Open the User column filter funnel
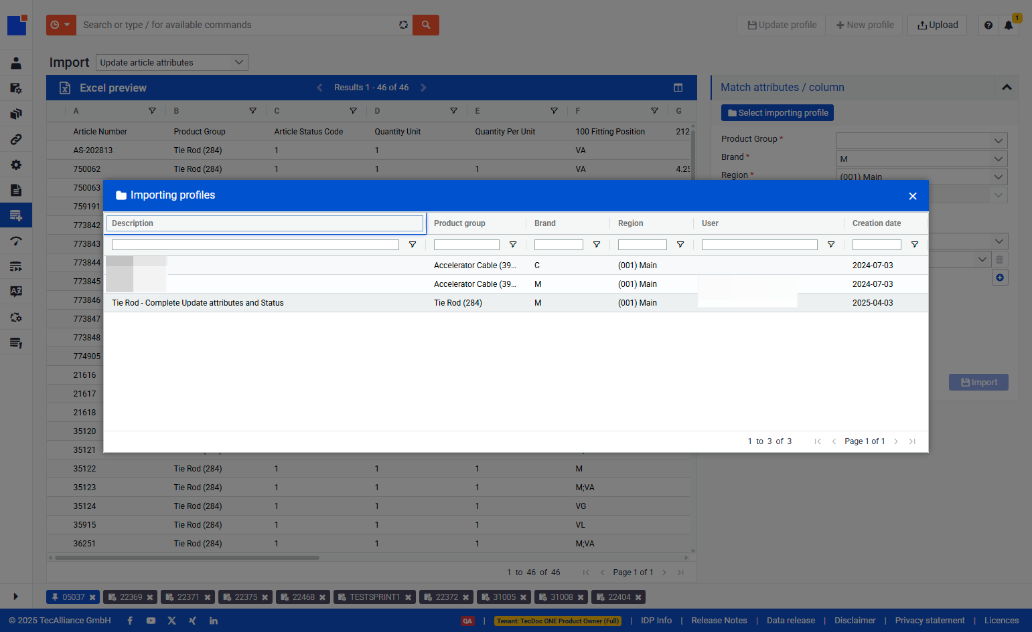Image resolution: width=1032 pixels, height=632 pixels. coord(831,245)
